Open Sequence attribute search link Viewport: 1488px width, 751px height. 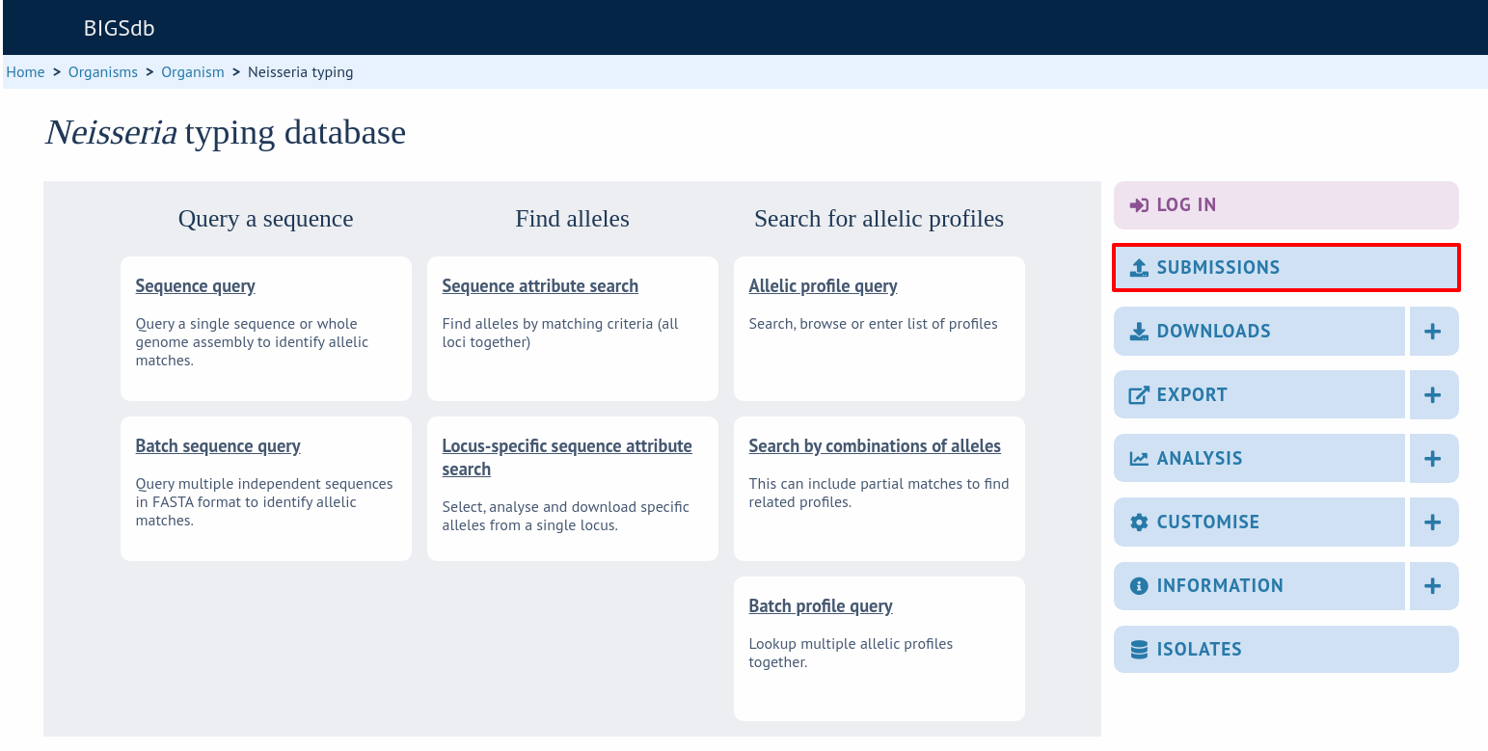click(x=540, y=286)
